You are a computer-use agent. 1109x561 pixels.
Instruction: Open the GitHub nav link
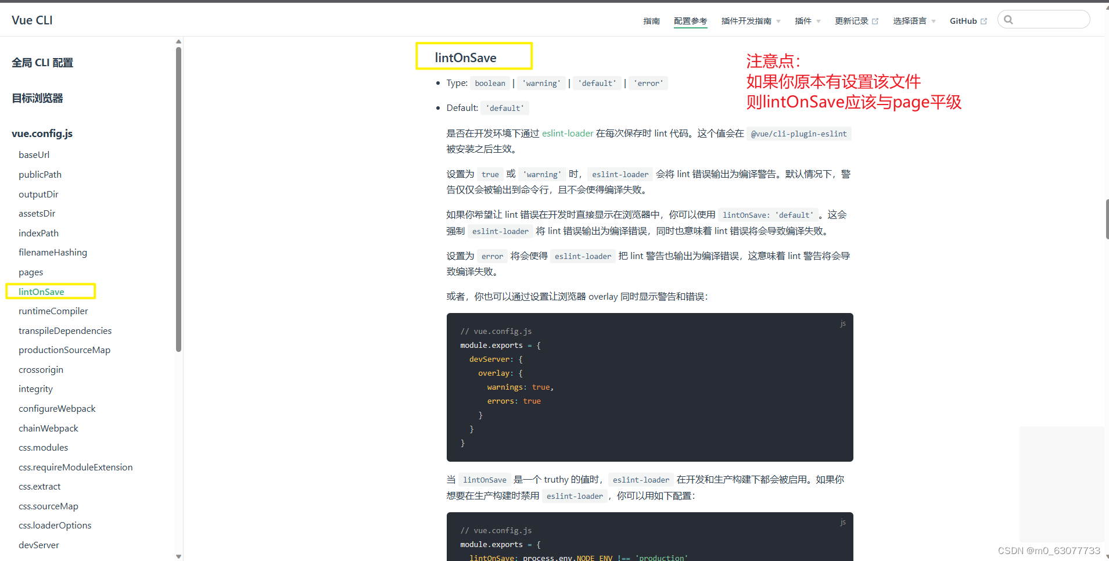point(963,21)
